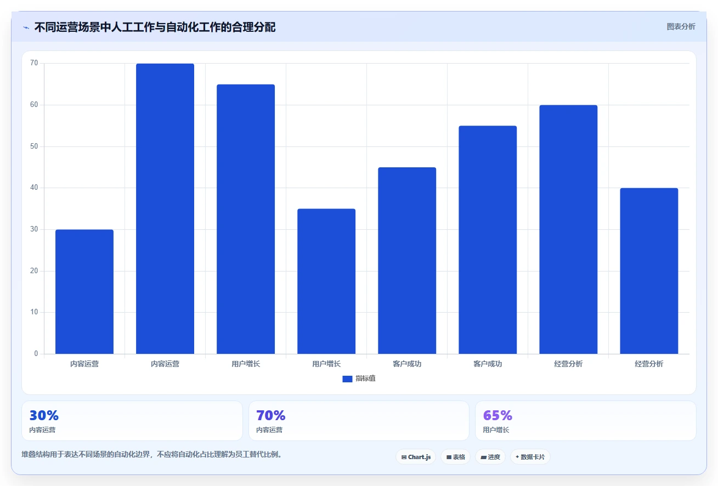Click the y-axis label 20
Screen dimensions: 718x486
34,271
